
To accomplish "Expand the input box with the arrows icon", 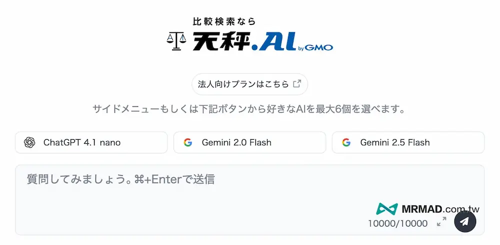I will pyautogui.click(x=441, y=222).
